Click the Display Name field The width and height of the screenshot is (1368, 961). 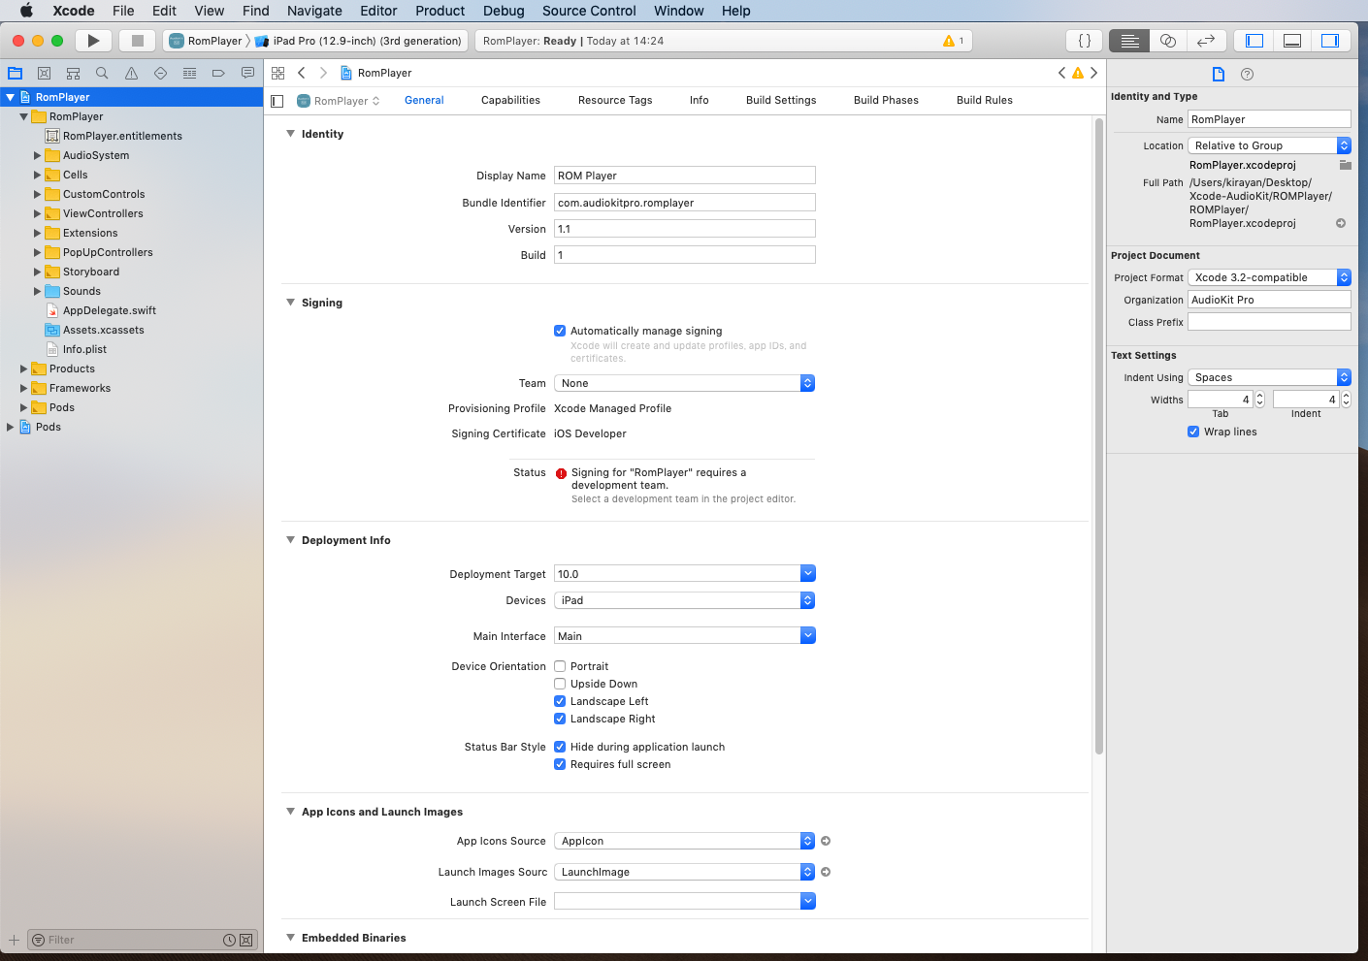coord(684,176)
